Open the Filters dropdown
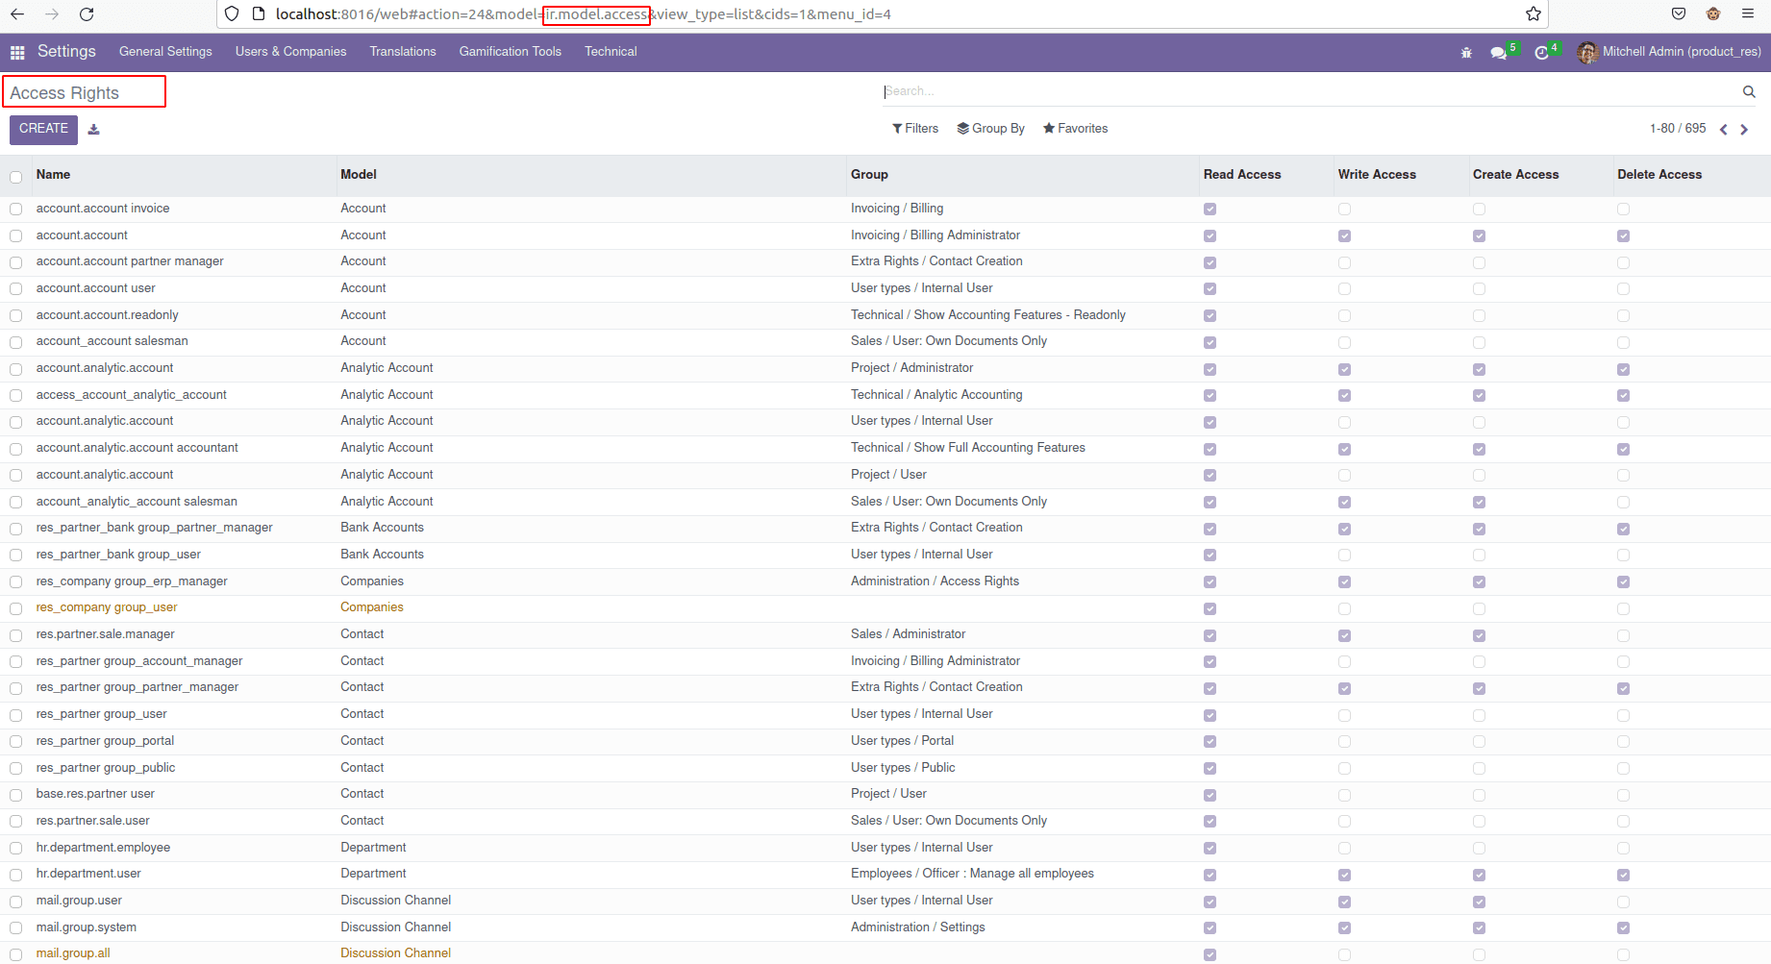This screenshot has height=964, width=1771. pos(915,129)
